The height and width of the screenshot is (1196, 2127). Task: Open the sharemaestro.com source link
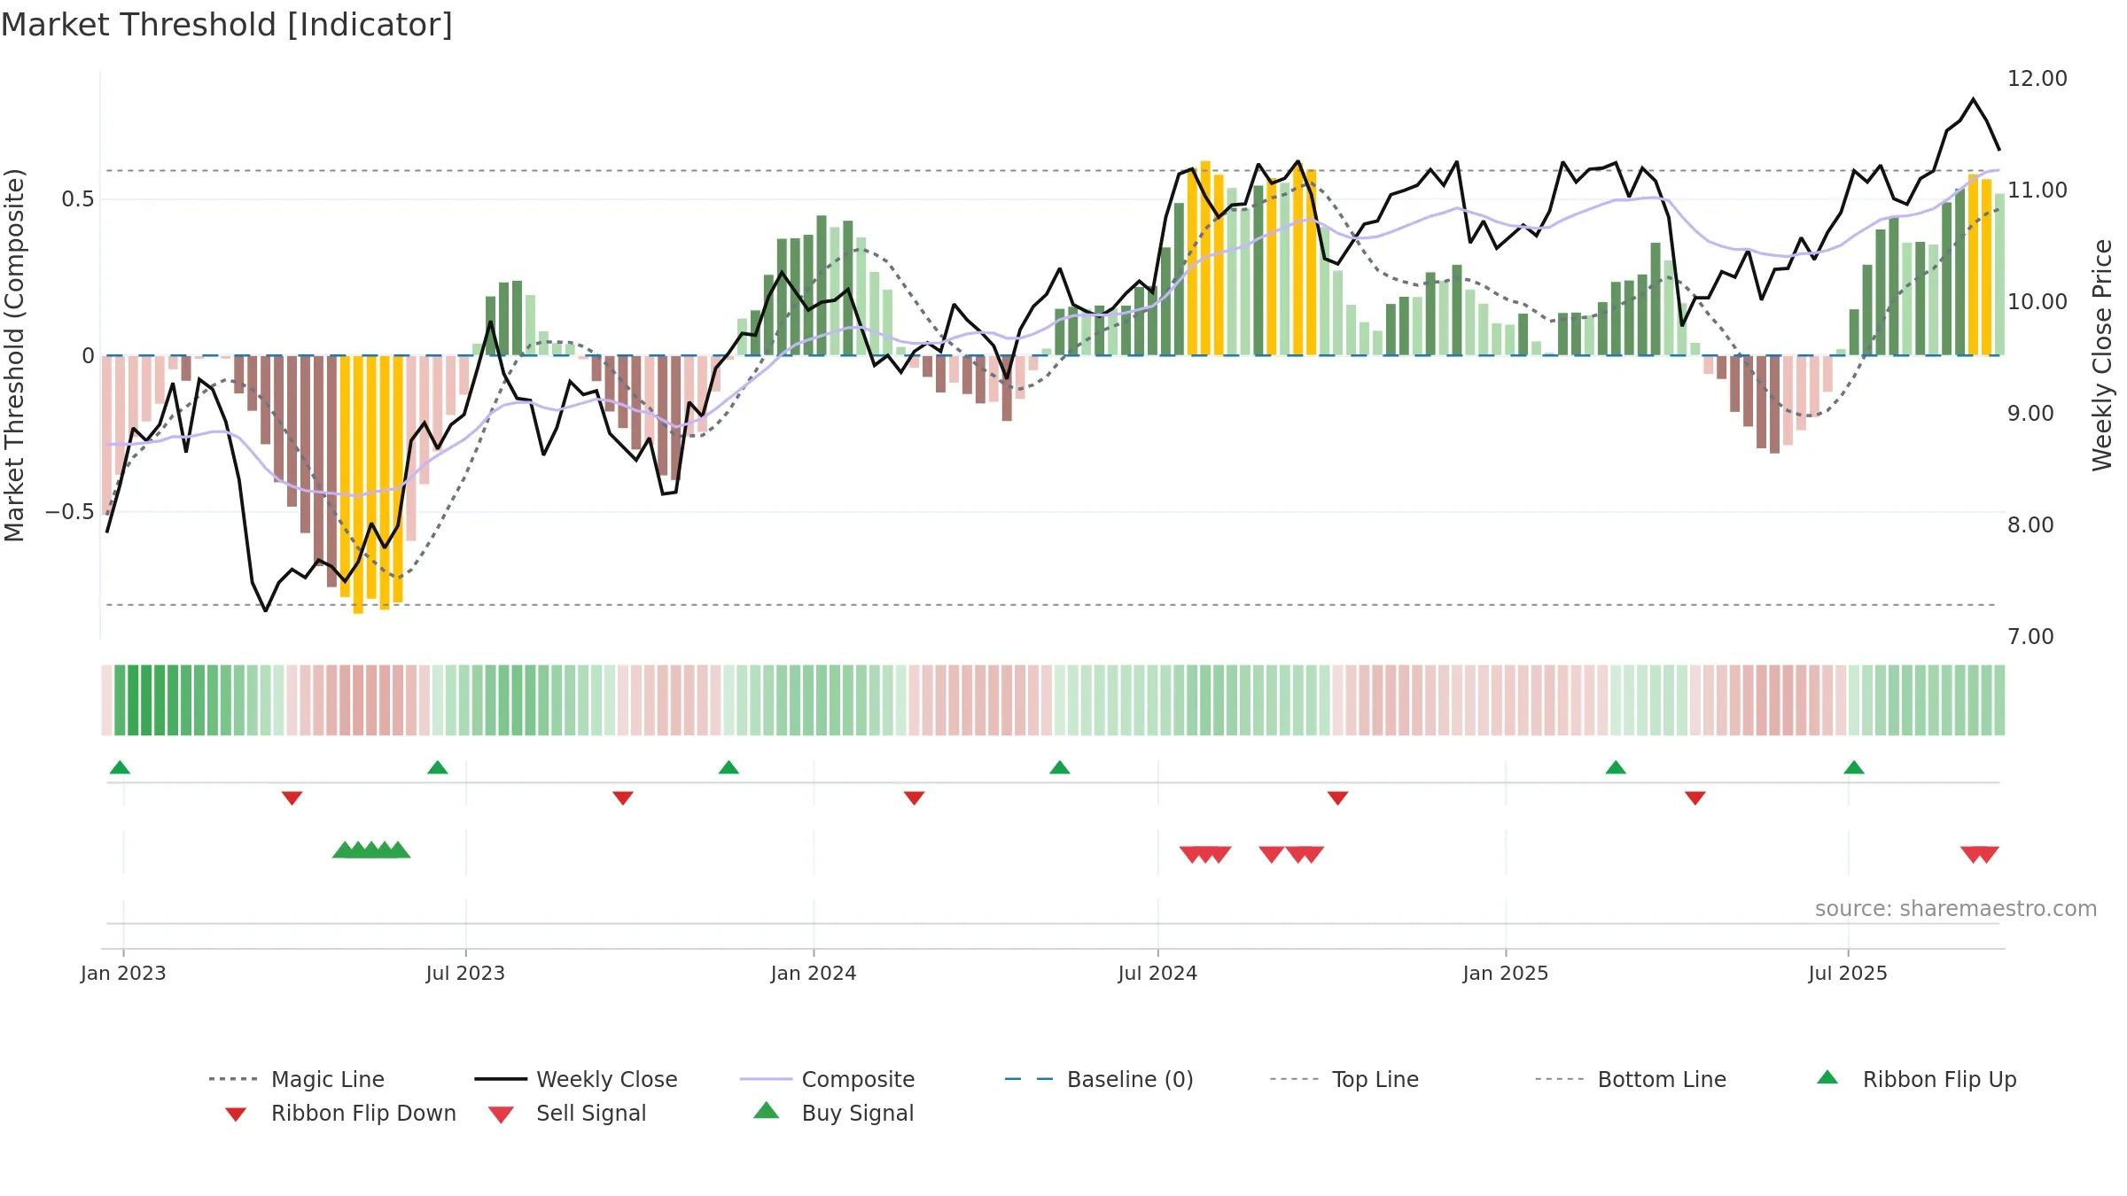(1956, 909)
